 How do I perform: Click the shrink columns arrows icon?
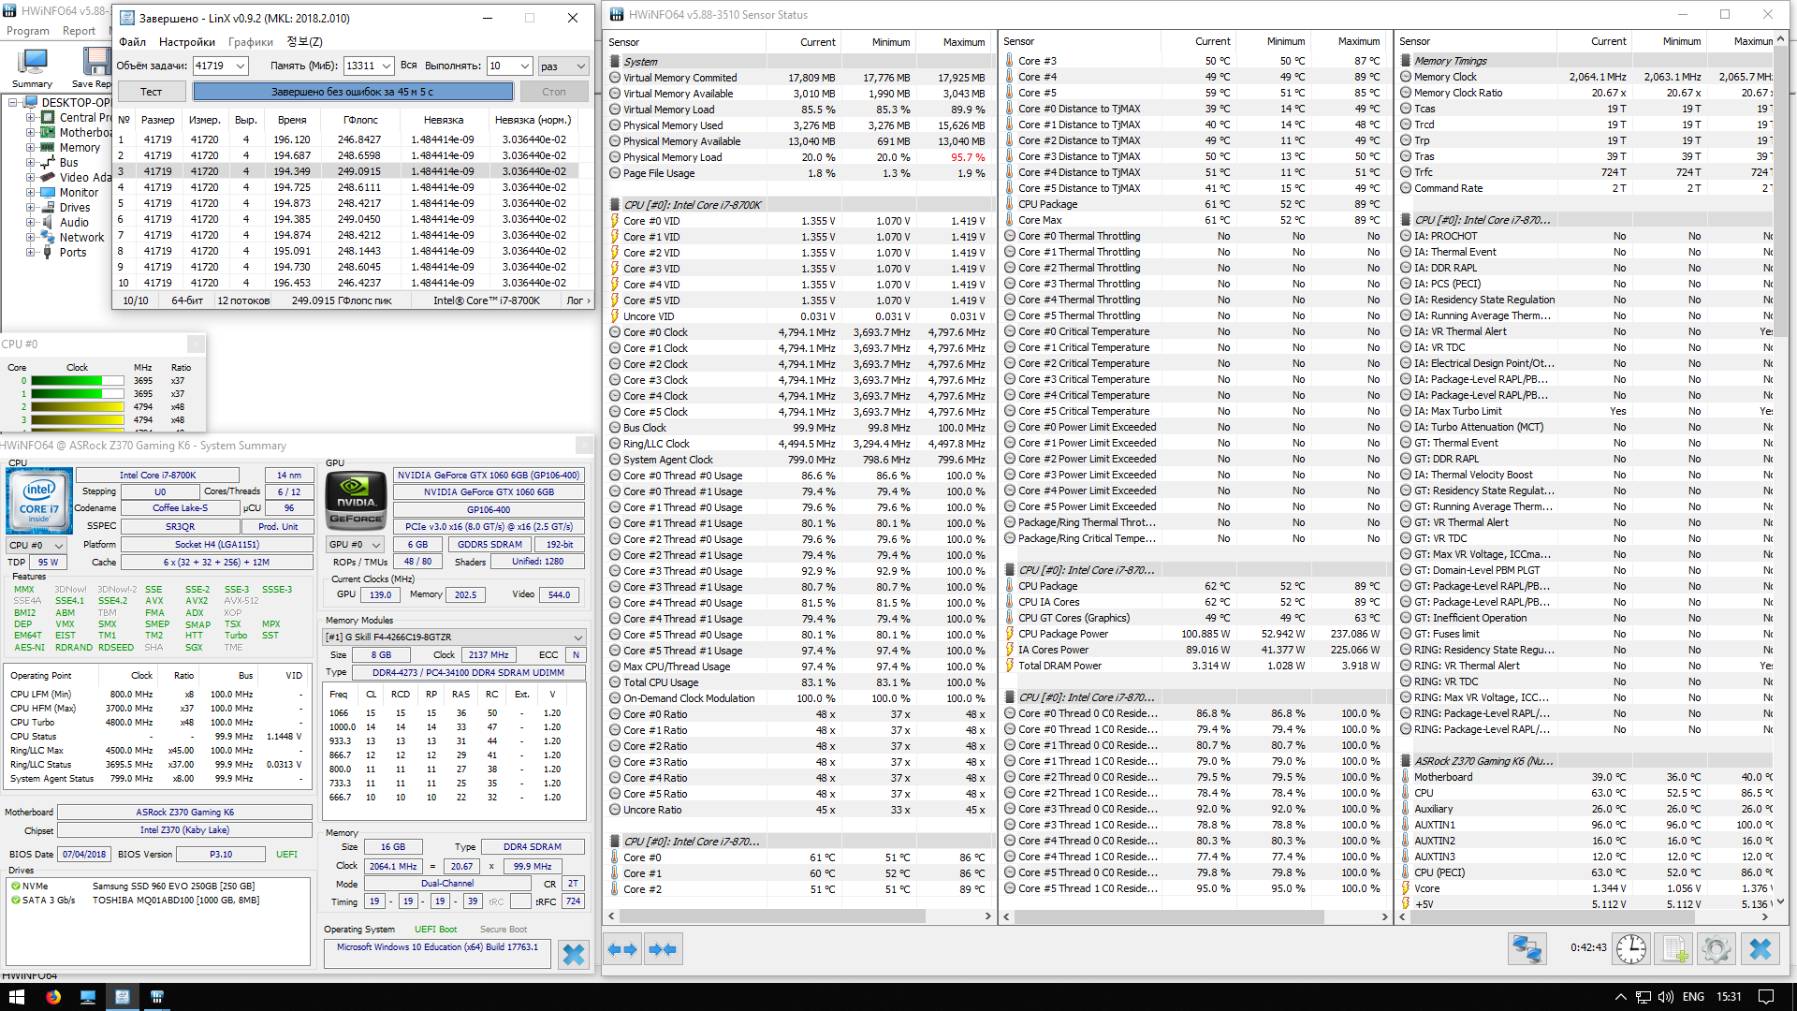(663, 949)
